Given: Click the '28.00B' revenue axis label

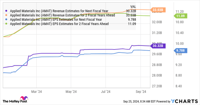Looking at the screenshot, I should [157, 75].
